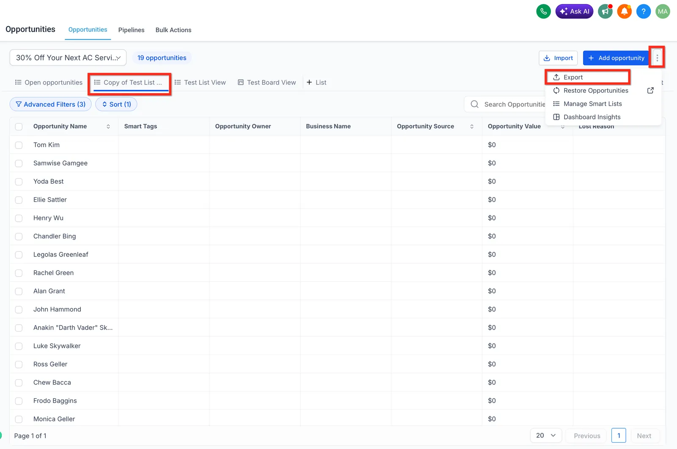Open the Bulk Actions tab
Viewport: 677px width, 449px height.
point(173,30)
